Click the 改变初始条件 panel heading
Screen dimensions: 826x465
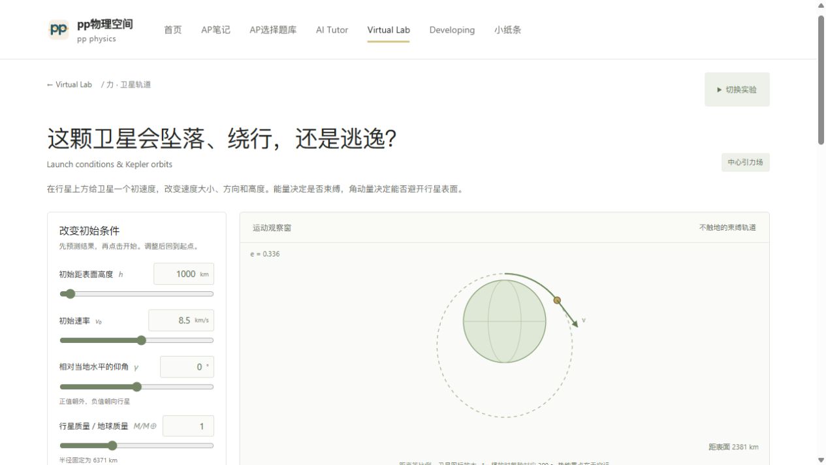89,231
